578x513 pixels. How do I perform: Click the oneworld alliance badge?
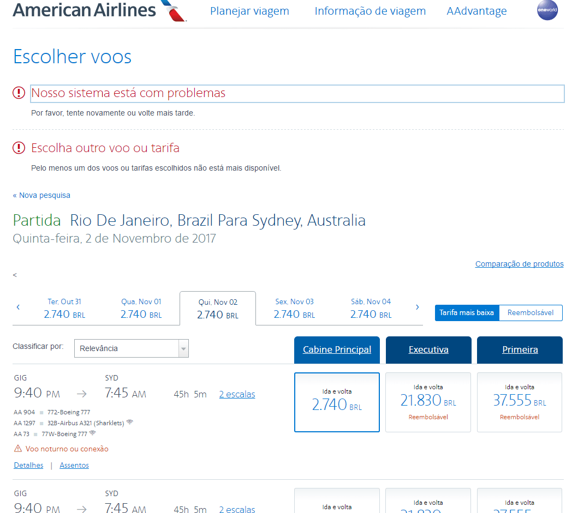pyautogui.click(x=547, y=10)
